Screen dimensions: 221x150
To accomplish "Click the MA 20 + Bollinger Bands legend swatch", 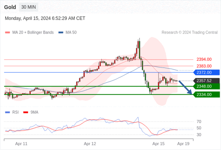I will click(8, 32).
